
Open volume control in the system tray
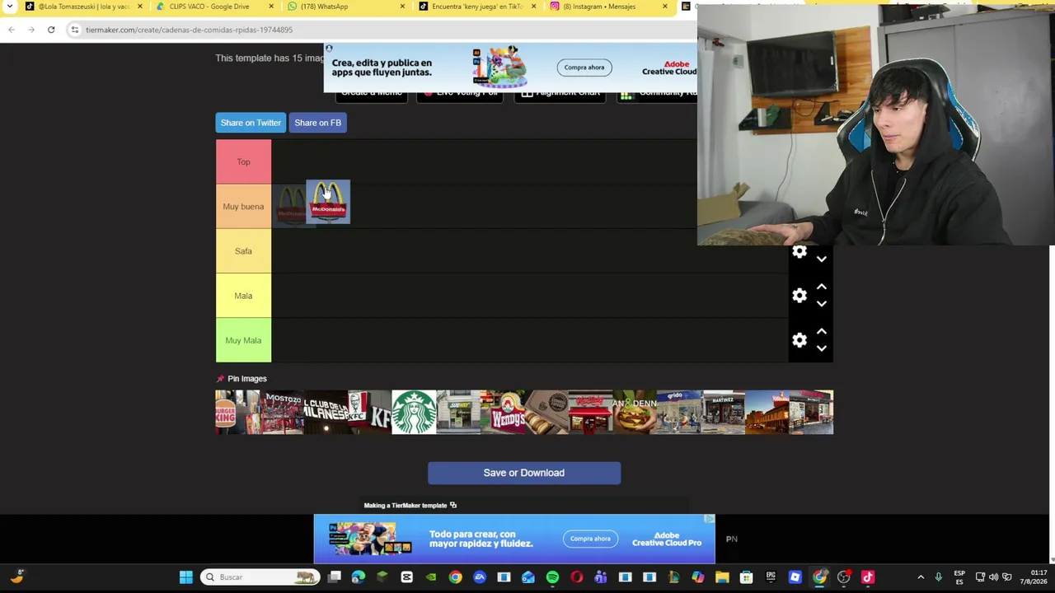point(993,577)
